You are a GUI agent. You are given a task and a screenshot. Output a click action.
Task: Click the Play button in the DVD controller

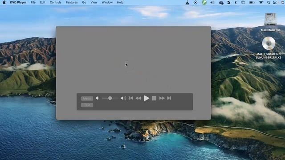point(147,98)
